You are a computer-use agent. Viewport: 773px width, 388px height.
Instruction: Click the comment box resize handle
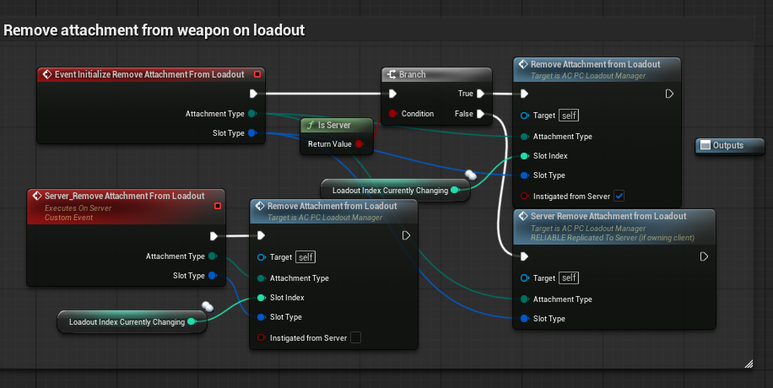coord(748,364)
